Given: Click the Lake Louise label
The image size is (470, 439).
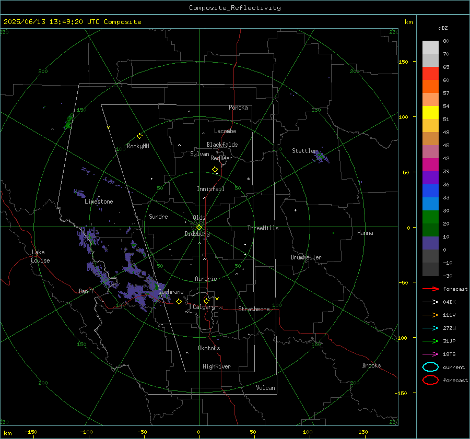Looking at the screenshot, I should tap(40, 256).
